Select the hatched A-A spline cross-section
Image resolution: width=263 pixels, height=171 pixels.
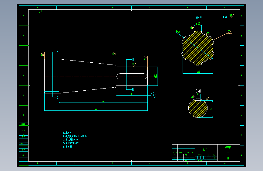pos(198,48)
